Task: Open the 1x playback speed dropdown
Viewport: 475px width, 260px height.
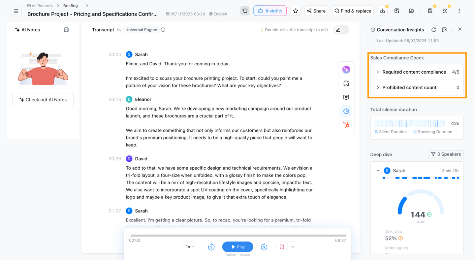Action: point(190,247)
